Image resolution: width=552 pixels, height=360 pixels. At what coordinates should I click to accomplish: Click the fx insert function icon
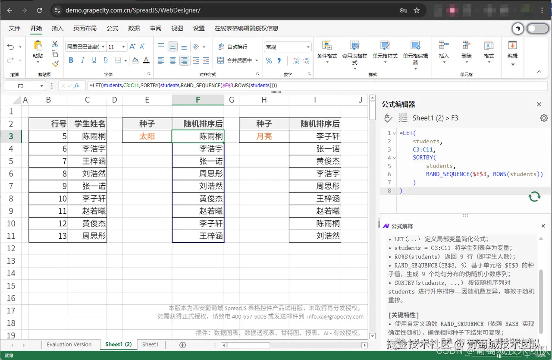click(77, 86)
